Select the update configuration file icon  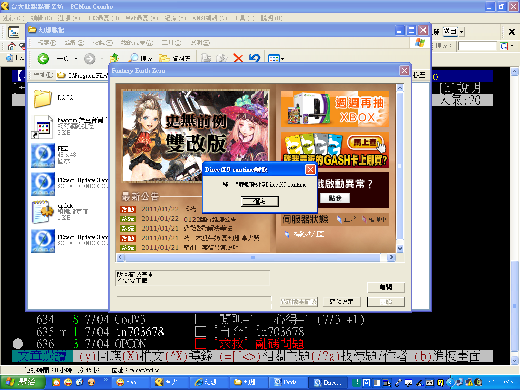coord(43,212)
